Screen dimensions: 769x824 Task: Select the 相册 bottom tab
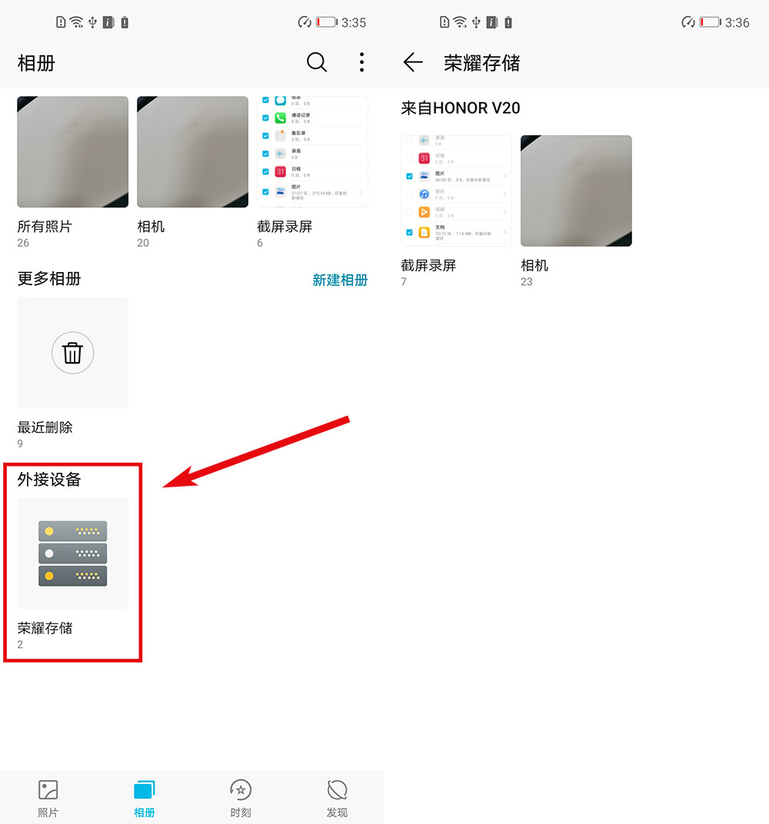tap(144, 798)
